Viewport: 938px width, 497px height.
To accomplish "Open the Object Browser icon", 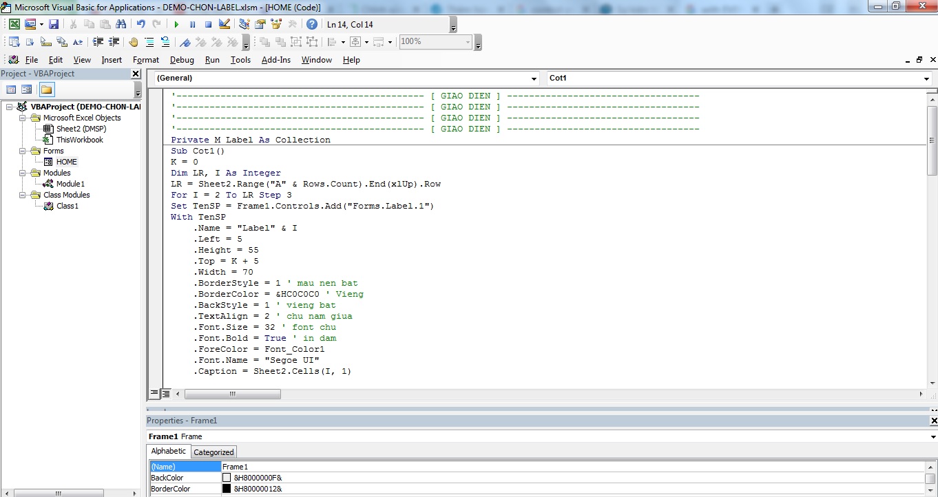I will (276, 24).
